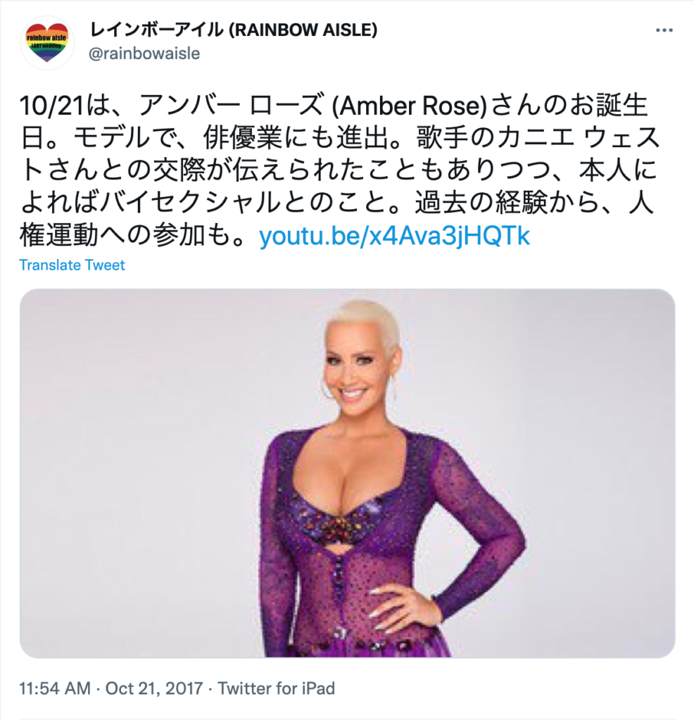Click the 11:54 AM timestamp
Image resolution: width=694 pixels, height=721 pixels.
(55, 689)
